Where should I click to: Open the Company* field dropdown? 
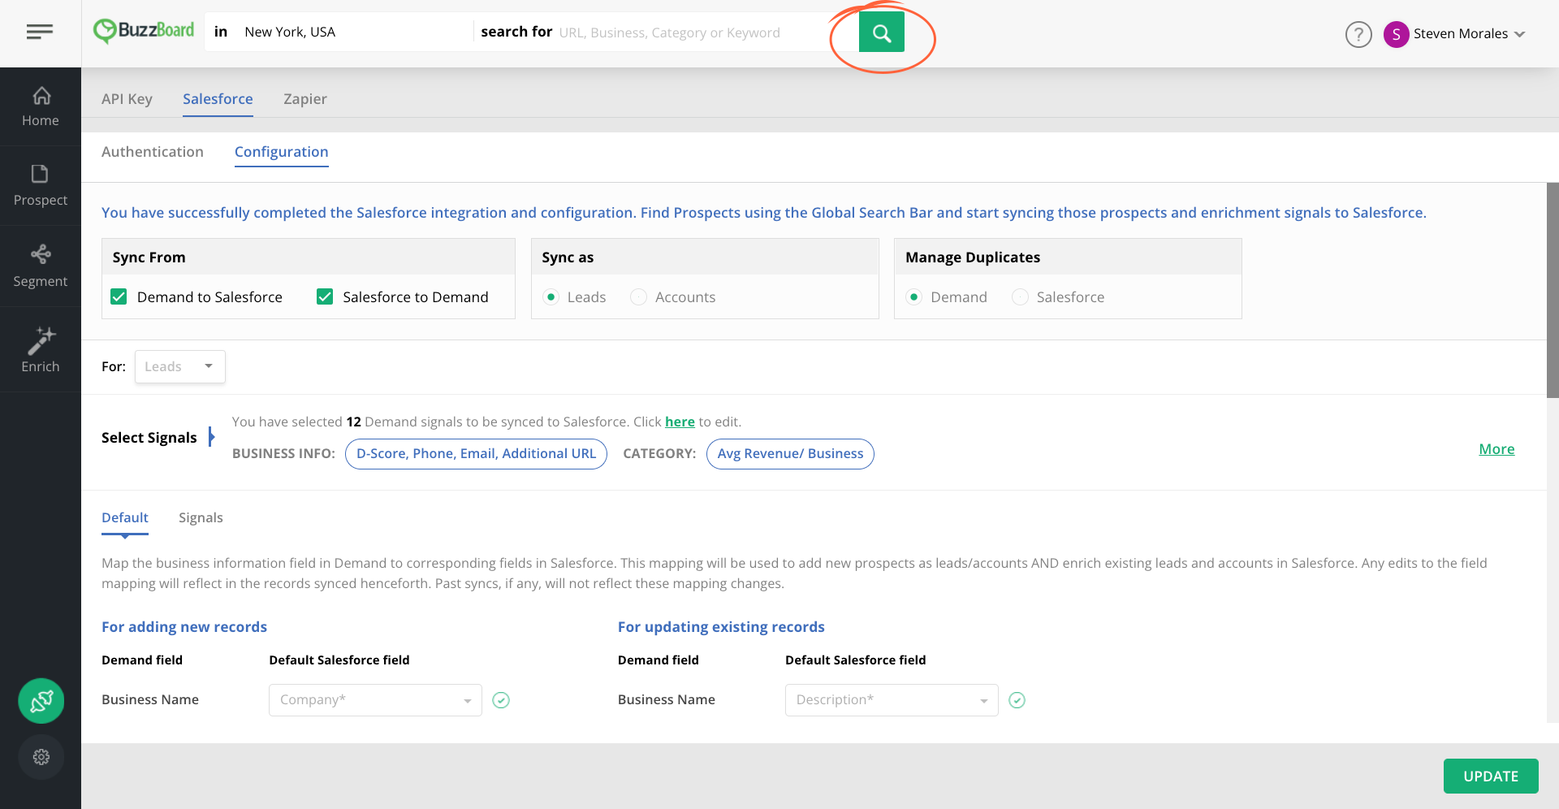click(375, 700)
